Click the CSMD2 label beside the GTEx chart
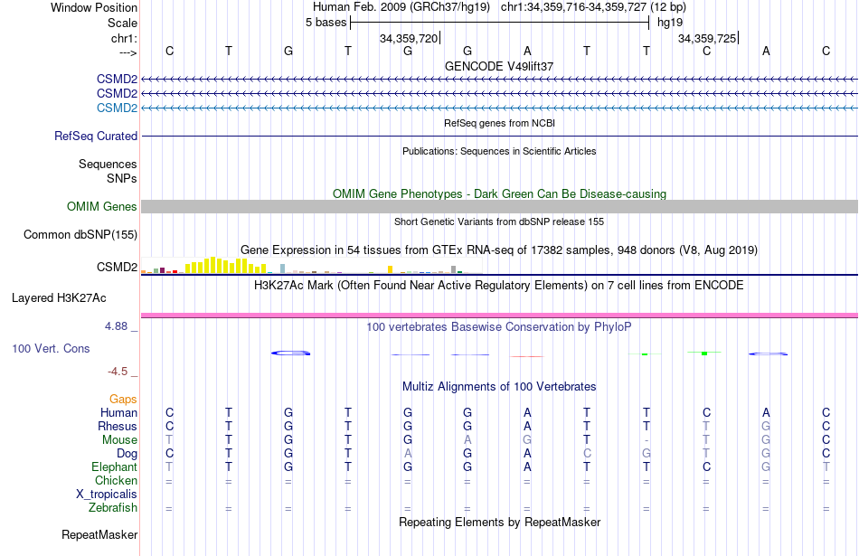This screenshot has height=556, width=859. click(117, 267)
